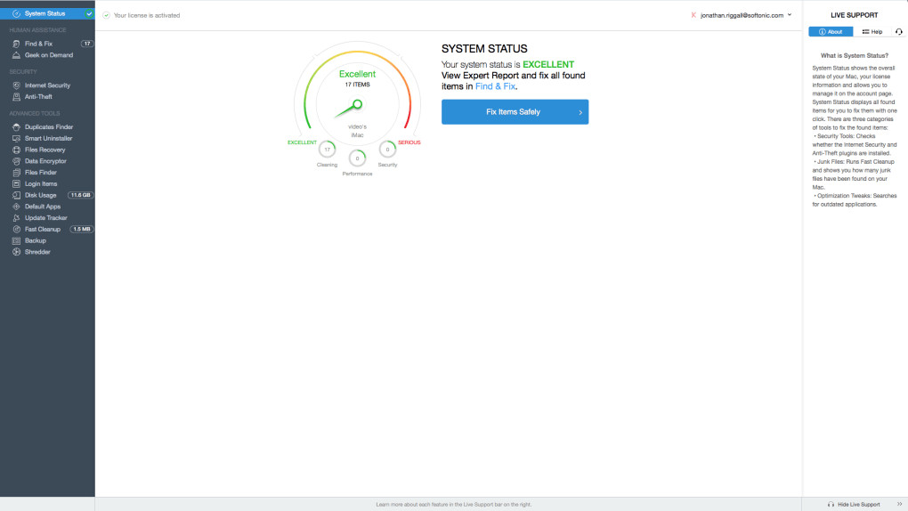Click the Security gauge showing 0
This screenshot has width=908, height=511.
(x=387, y=150)
